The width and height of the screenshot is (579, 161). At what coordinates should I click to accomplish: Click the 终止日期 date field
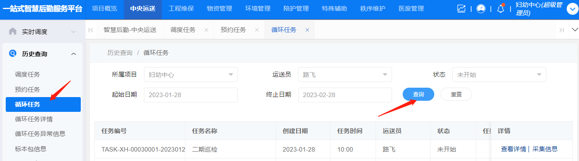click(345, 95)
